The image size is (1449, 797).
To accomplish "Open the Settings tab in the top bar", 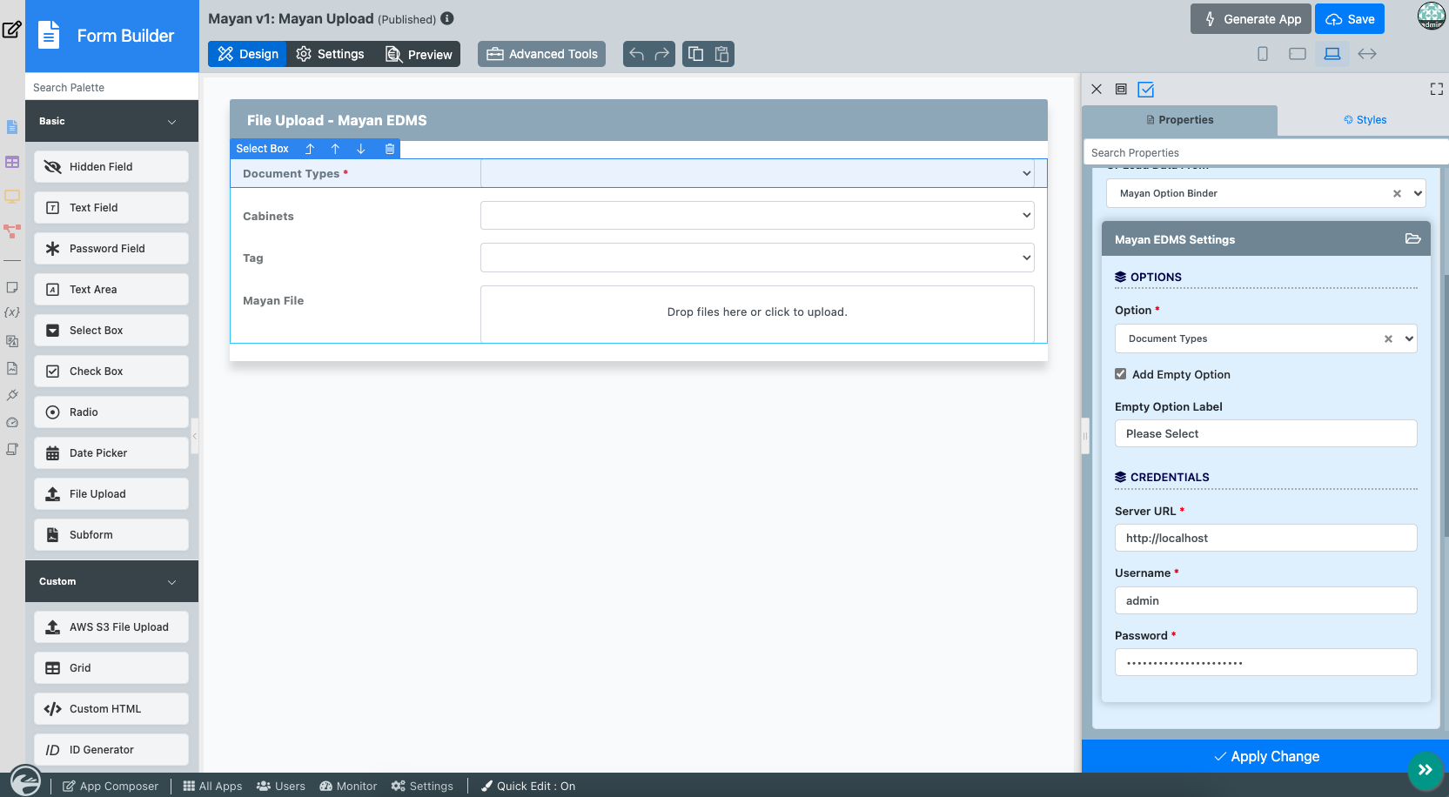I will [330, 54].
